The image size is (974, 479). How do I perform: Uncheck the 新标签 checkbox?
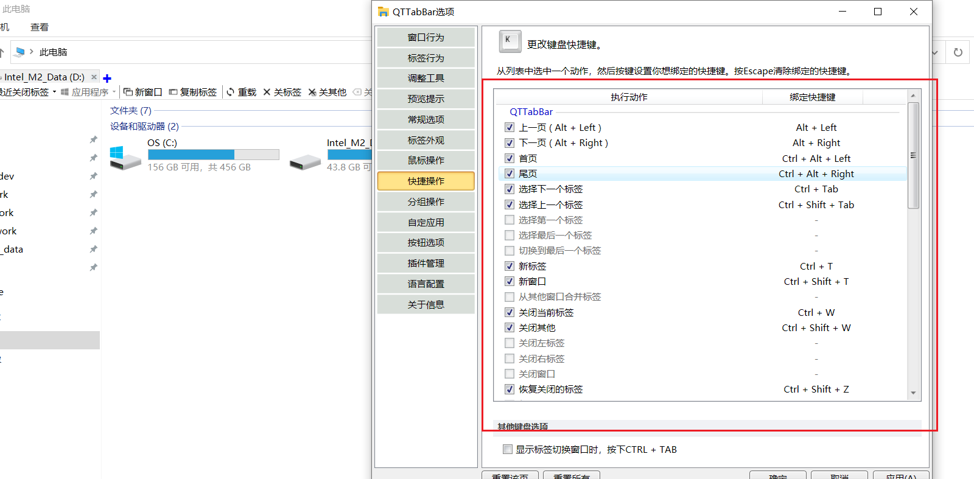(510, 266)
